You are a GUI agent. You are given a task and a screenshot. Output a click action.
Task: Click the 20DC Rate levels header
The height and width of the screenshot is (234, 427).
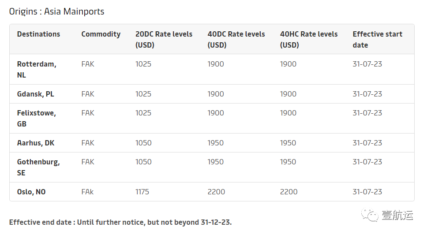(x=164, y=40)
